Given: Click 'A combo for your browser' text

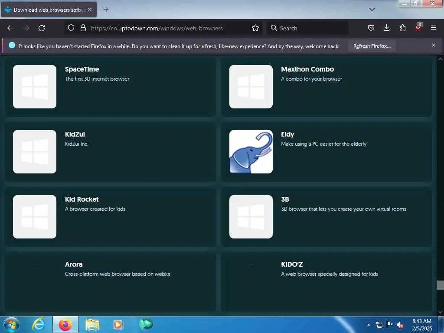Looking at the screenshot, I should [311, 79].
